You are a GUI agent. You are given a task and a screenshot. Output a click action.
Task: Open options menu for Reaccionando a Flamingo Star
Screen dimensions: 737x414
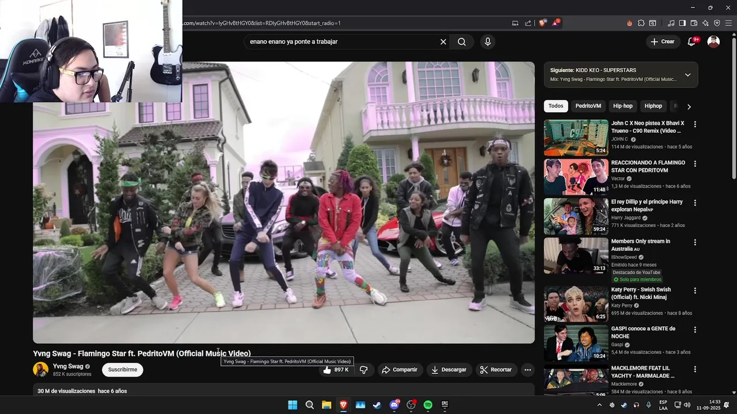point(695,164)
